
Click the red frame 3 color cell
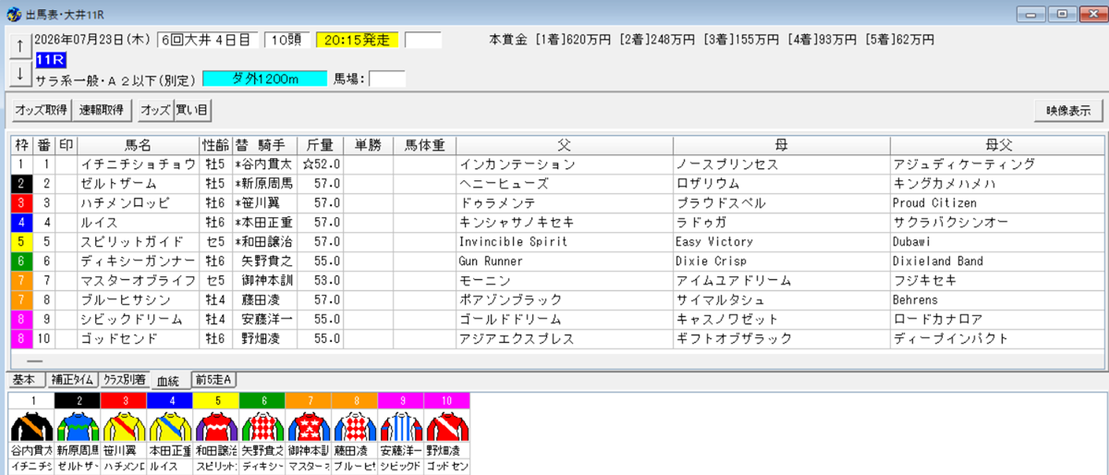tap(21, 203)
